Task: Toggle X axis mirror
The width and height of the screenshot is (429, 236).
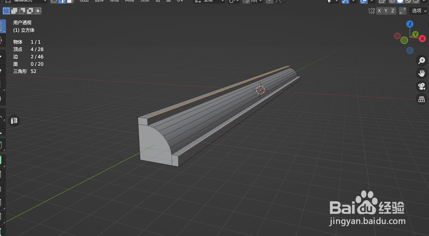Action: point(379,11)
